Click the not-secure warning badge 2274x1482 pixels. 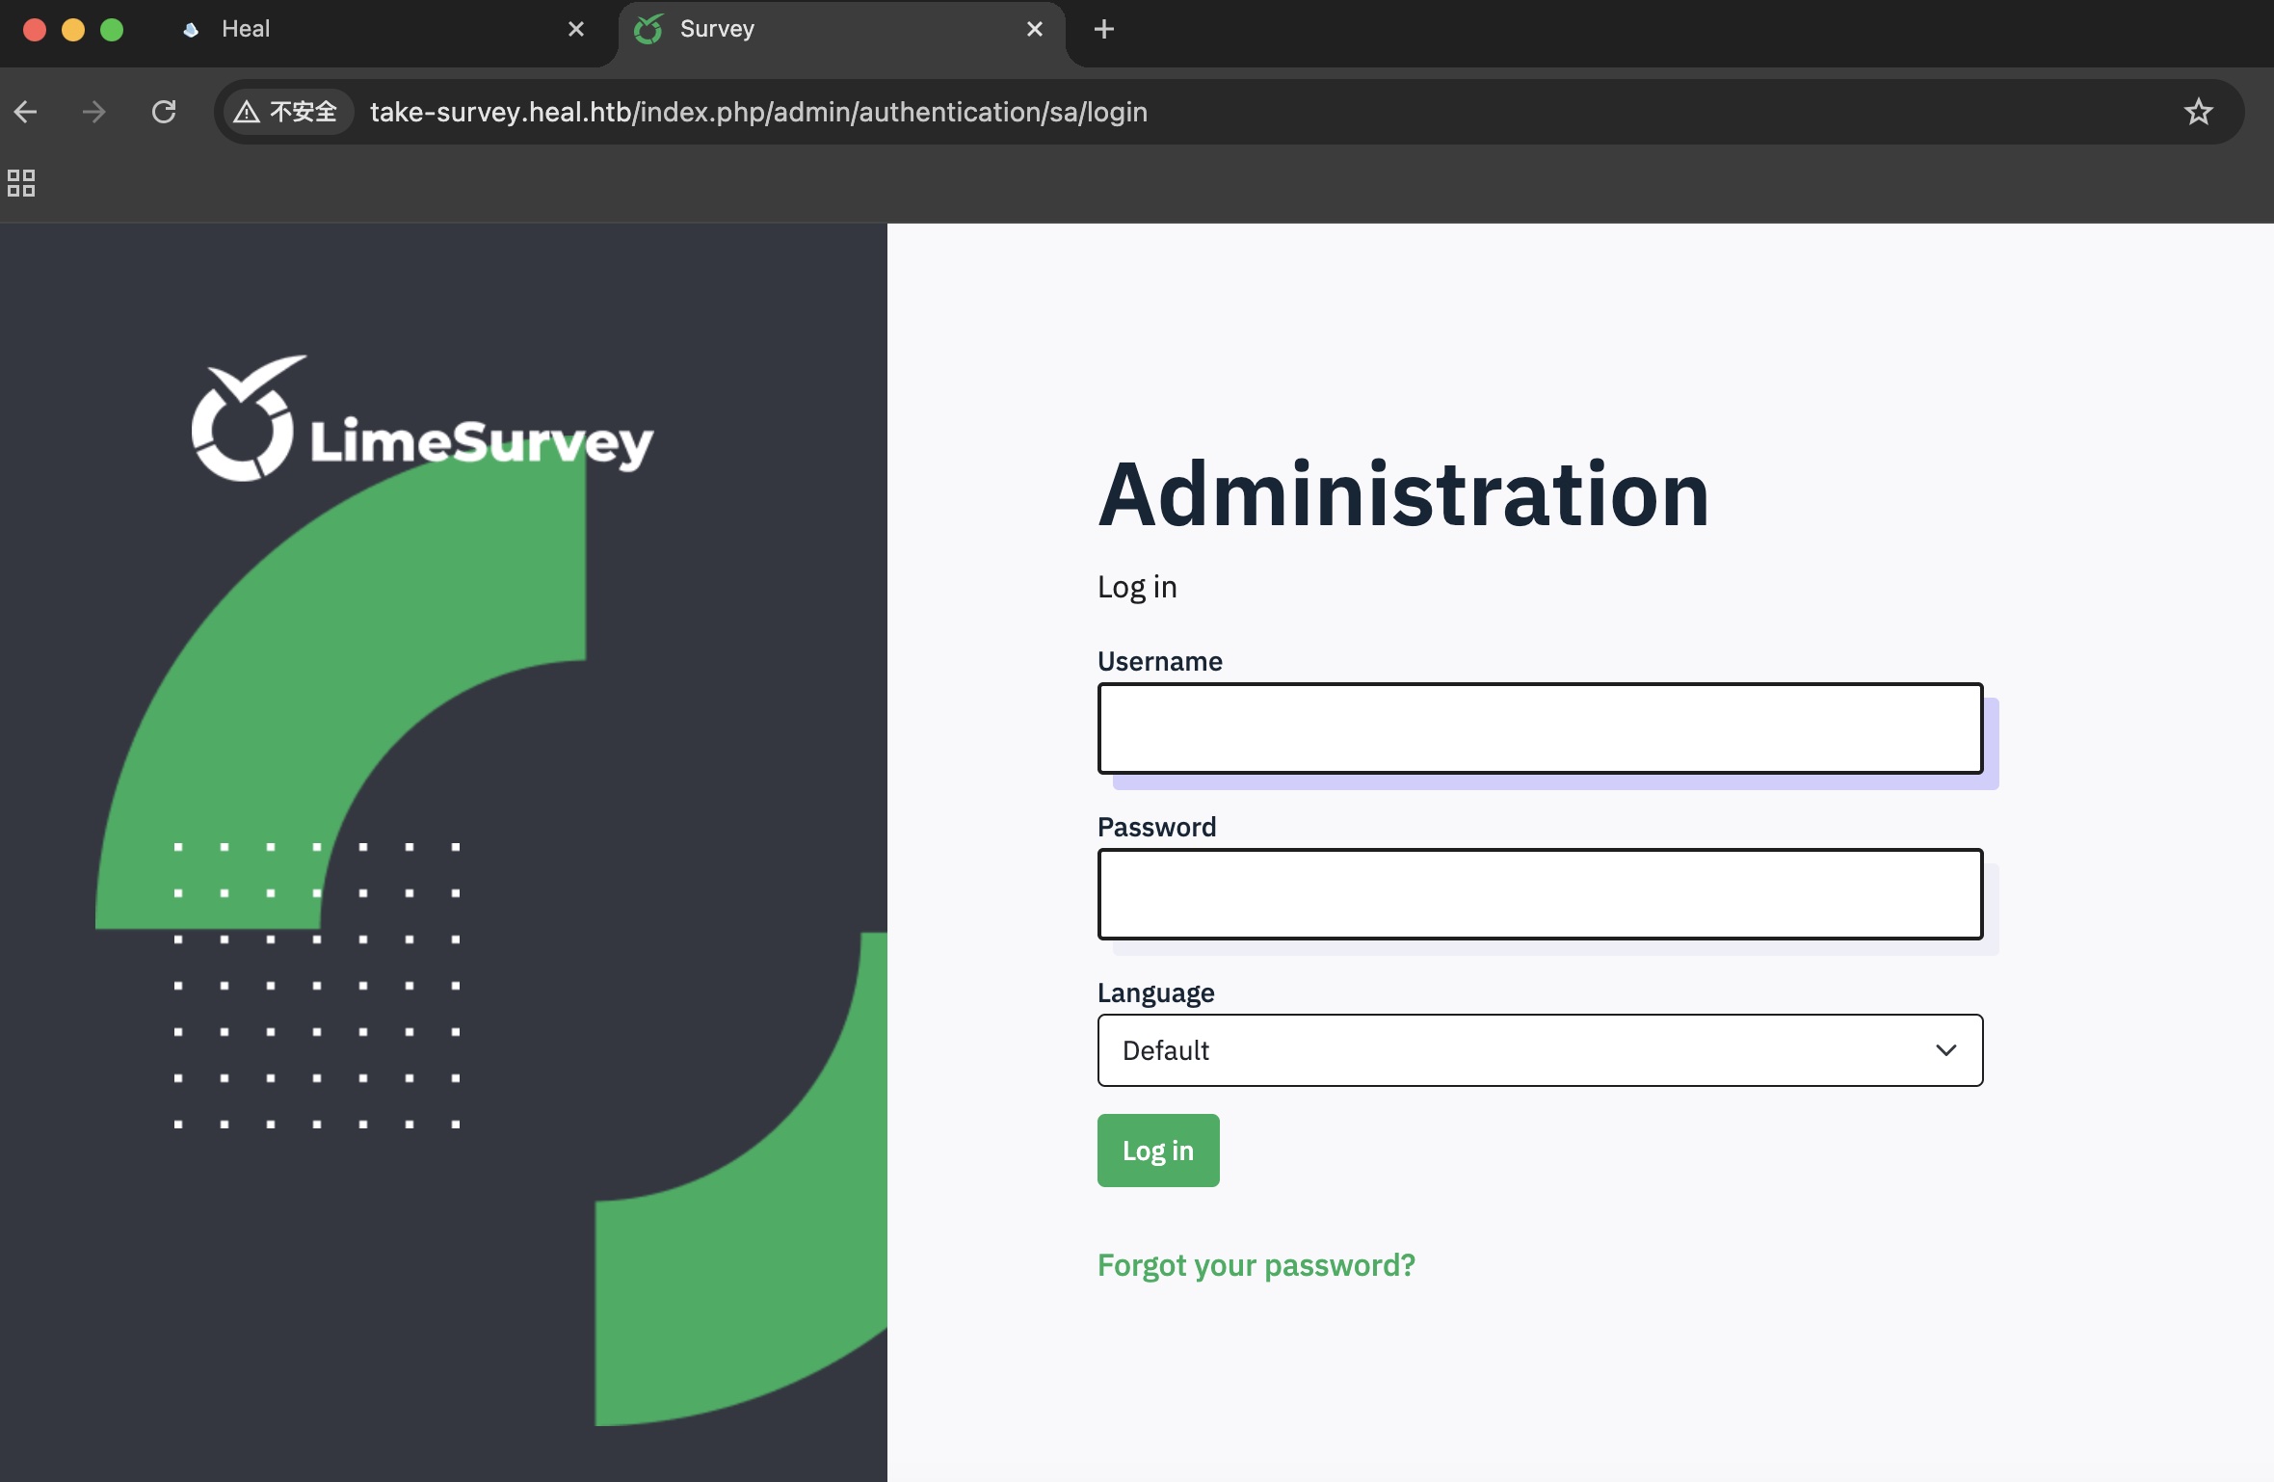286,112
